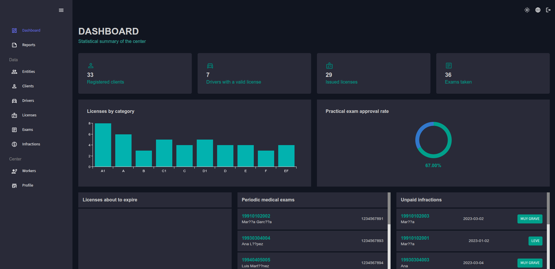Open unpaid infraction 19910102003
Image resolution: width=555 pixels, height=269 pixels.
(415, 216)
